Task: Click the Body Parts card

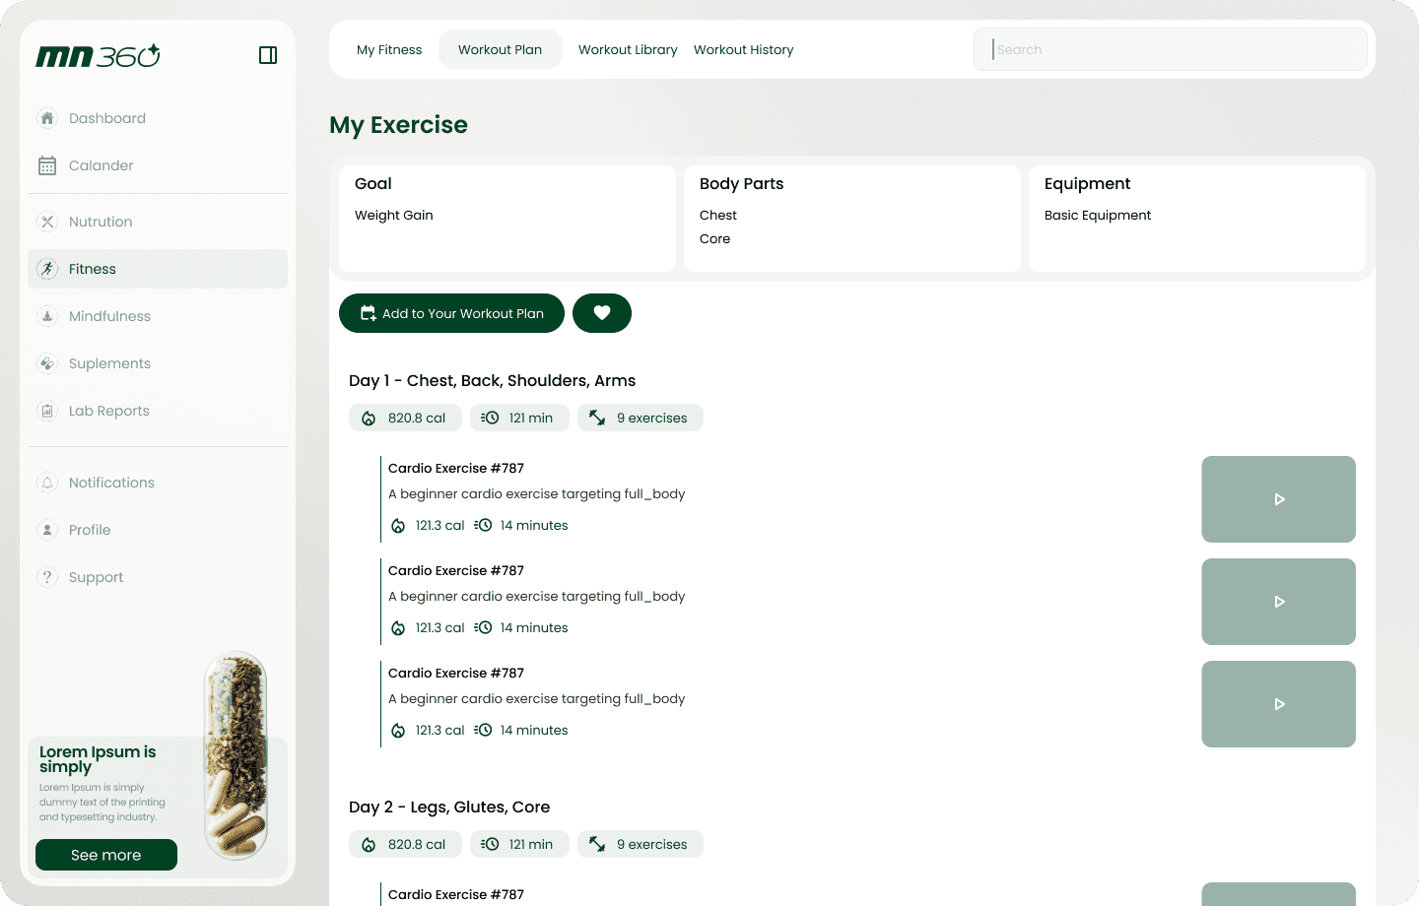Action: pyautogui.click(x=852, y=219)
